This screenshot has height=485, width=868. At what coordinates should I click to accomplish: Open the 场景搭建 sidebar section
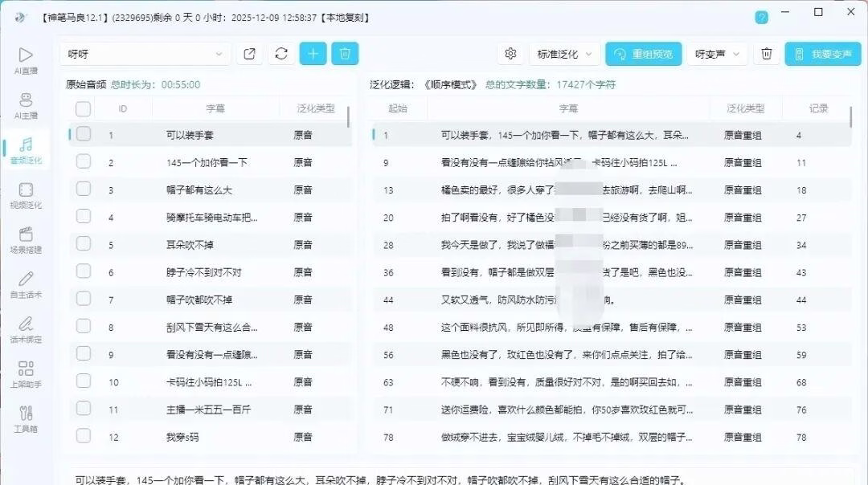click(26, 239)
